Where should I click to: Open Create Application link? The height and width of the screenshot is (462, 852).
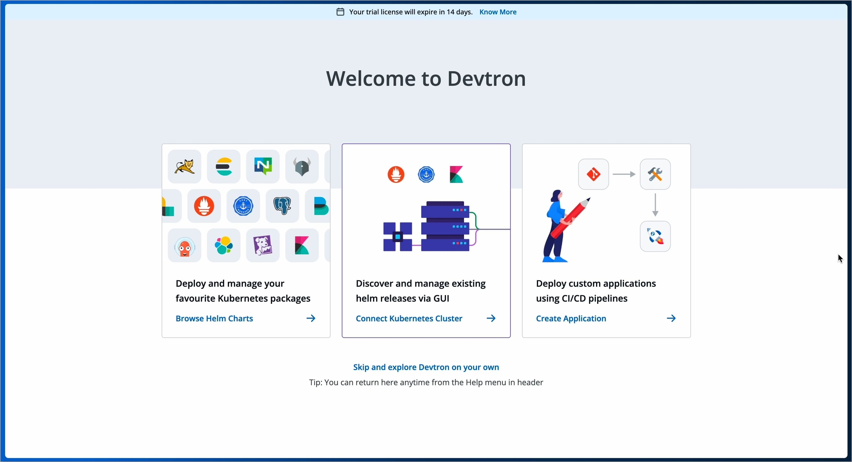click(571, 318)
